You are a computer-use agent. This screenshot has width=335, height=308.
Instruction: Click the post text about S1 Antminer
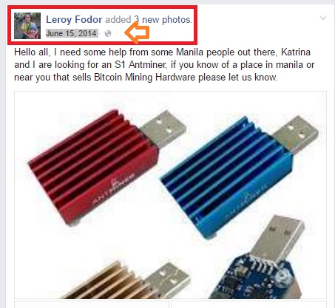tap(164, 65)
